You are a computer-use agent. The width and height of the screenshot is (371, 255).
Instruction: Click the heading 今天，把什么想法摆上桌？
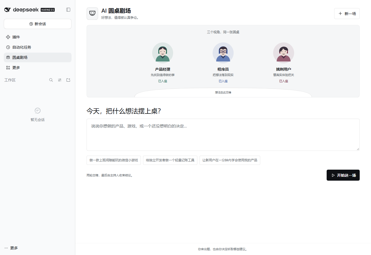pos(124,111)
